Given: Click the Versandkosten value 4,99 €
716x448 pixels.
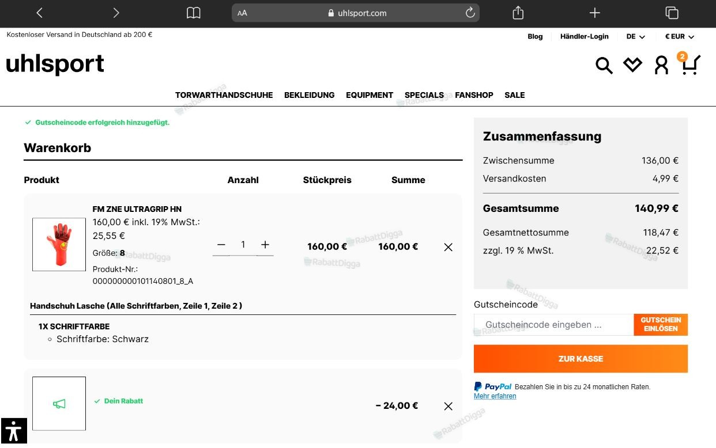Looking at the screenshot, I should (x=665, y=179).
